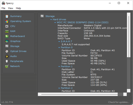Collapse the WDC PC SN530 drive node
The image size is (133, 105).
(x=55, y=22)
